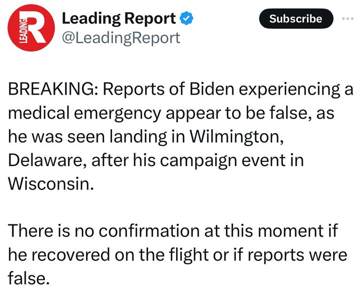Click the word confirmation in second paragraph

point(149,231)
